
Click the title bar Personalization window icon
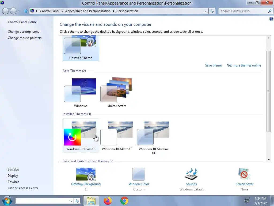point(2,3)
